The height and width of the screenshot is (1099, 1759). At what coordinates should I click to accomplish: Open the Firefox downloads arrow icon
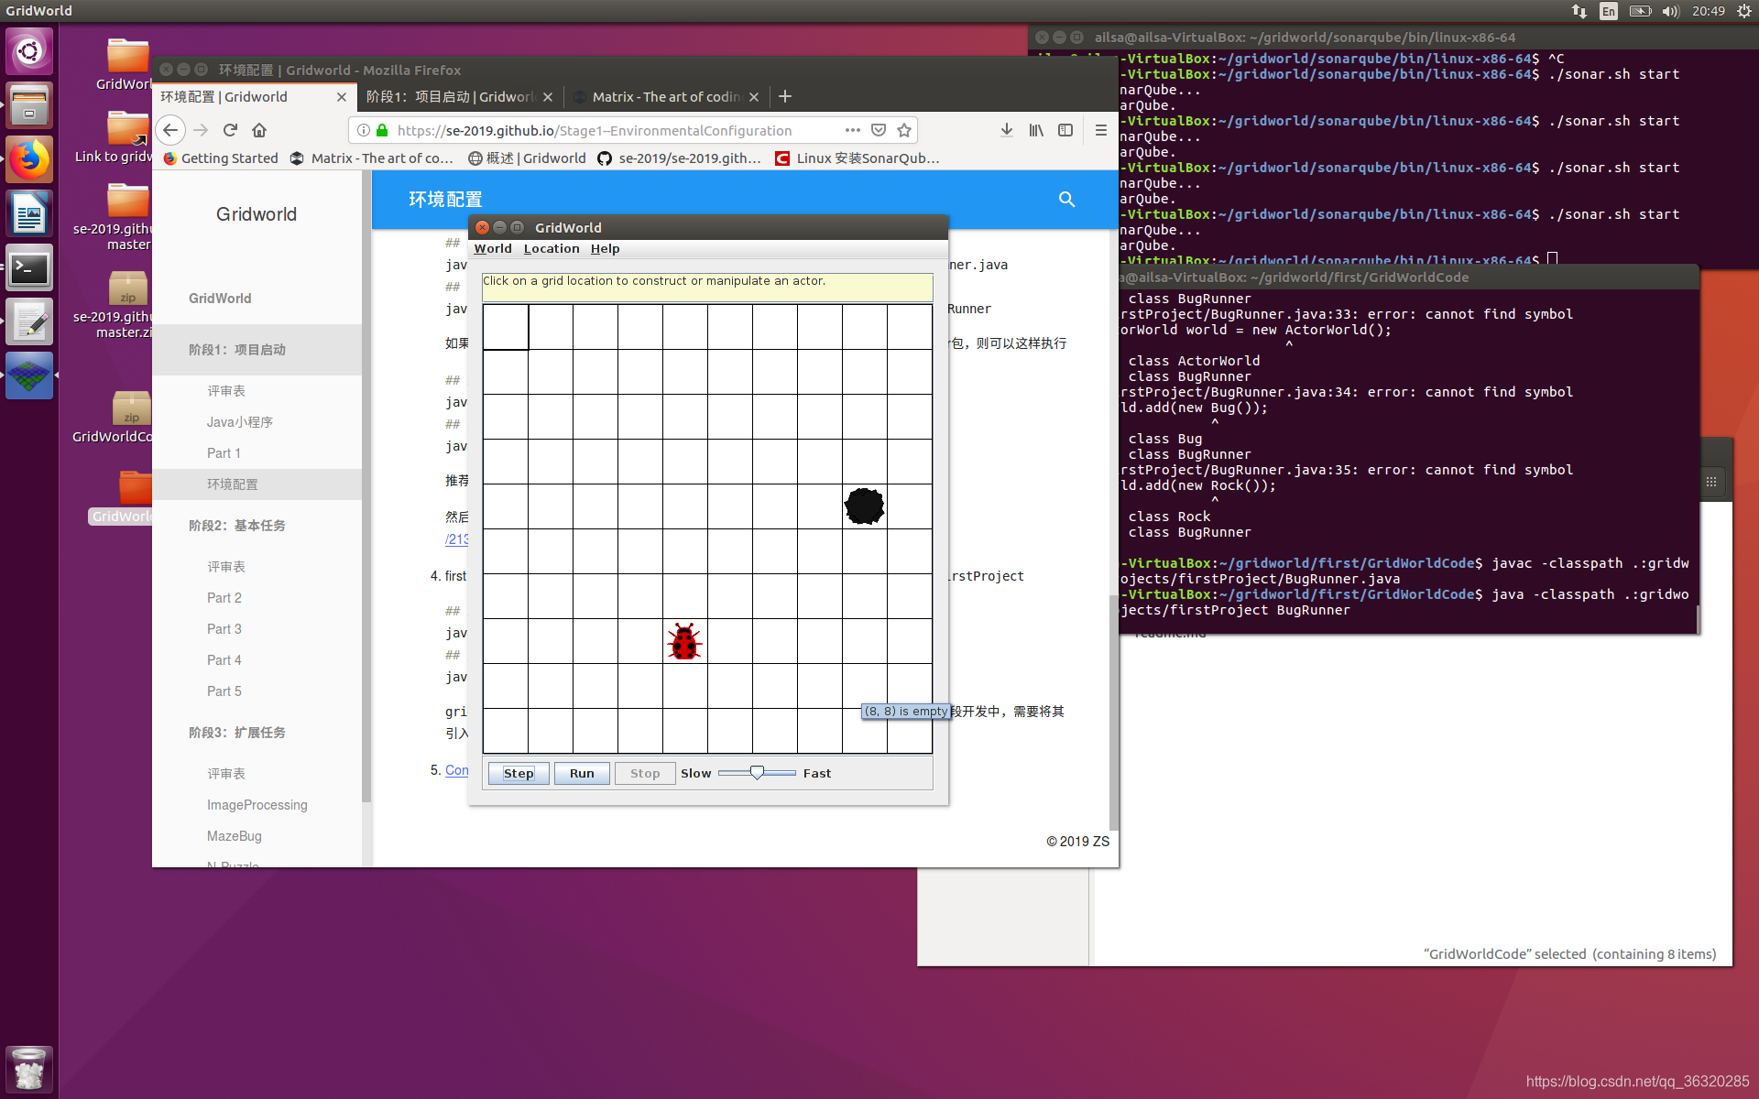(x=1006, y=130)
